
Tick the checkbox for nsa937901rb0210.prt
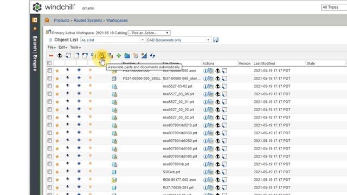coord(49,125)
